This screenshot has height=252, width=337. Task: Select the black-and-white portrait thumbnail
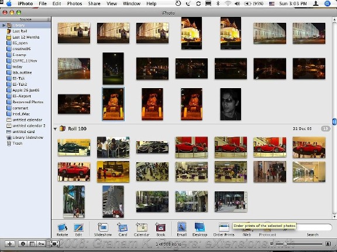tap(231, 104)
